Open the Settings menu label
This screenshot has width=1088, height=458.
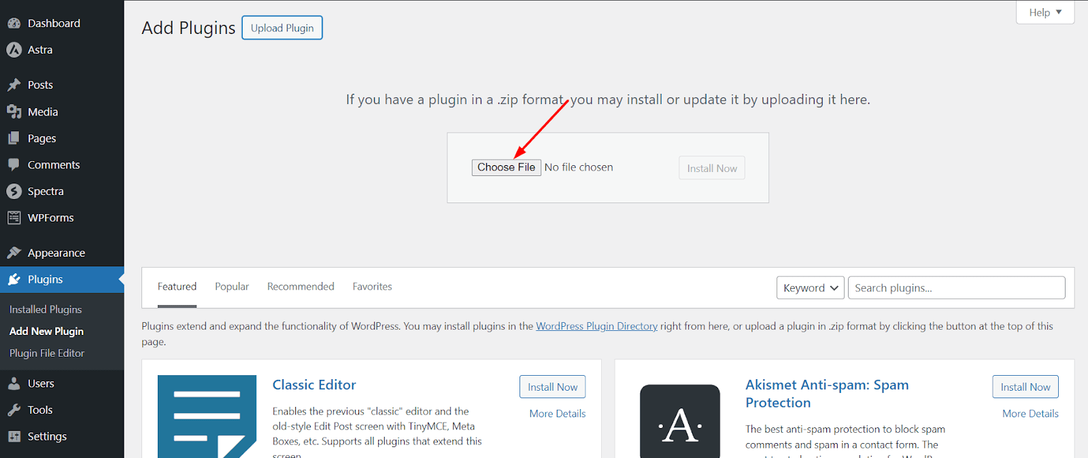pos(47,436)
